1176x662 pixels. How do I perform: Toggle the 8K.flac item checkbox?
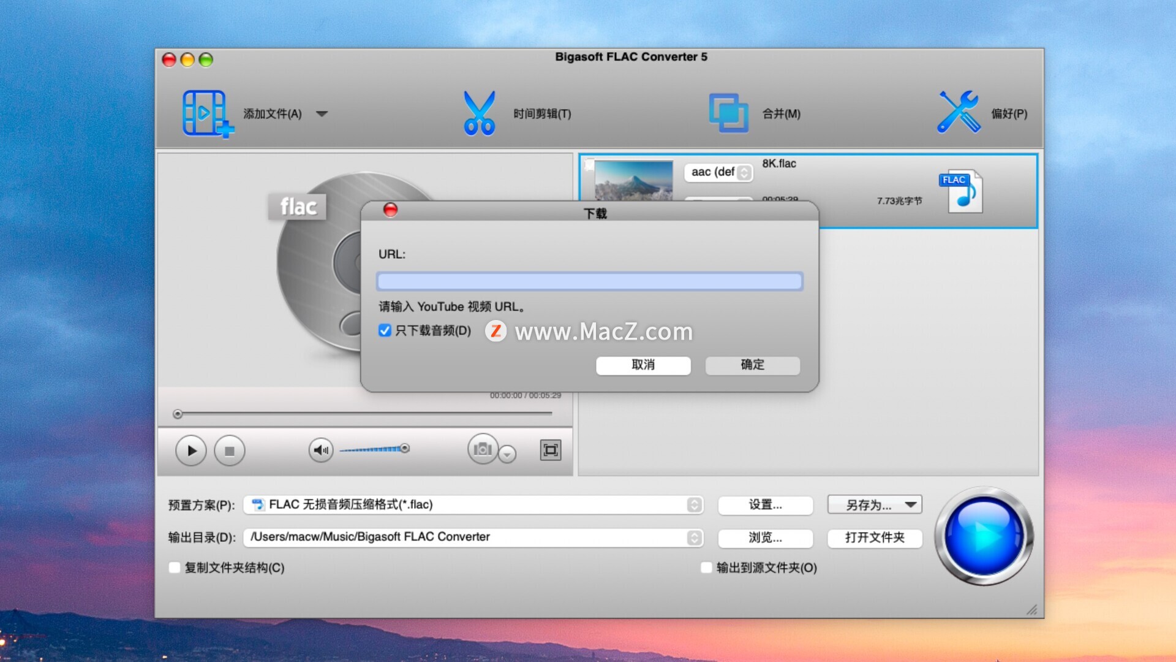[x=589, y=164]
